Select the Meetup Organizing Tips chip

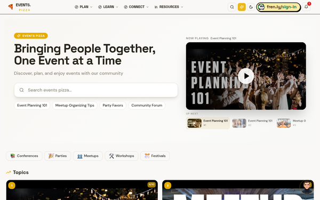75,106
